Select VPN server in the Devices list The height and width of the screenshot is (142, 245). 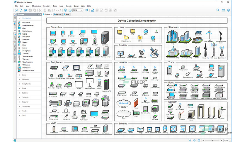[x=26, y=65]
